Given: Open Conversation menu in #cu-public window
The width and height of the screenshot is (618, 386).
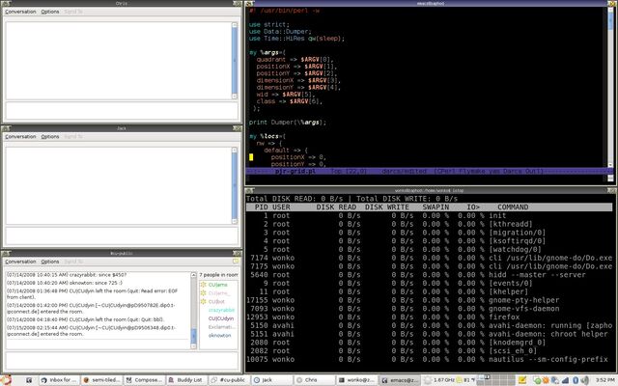Looking at the screenshot, I should click(20, 262).
